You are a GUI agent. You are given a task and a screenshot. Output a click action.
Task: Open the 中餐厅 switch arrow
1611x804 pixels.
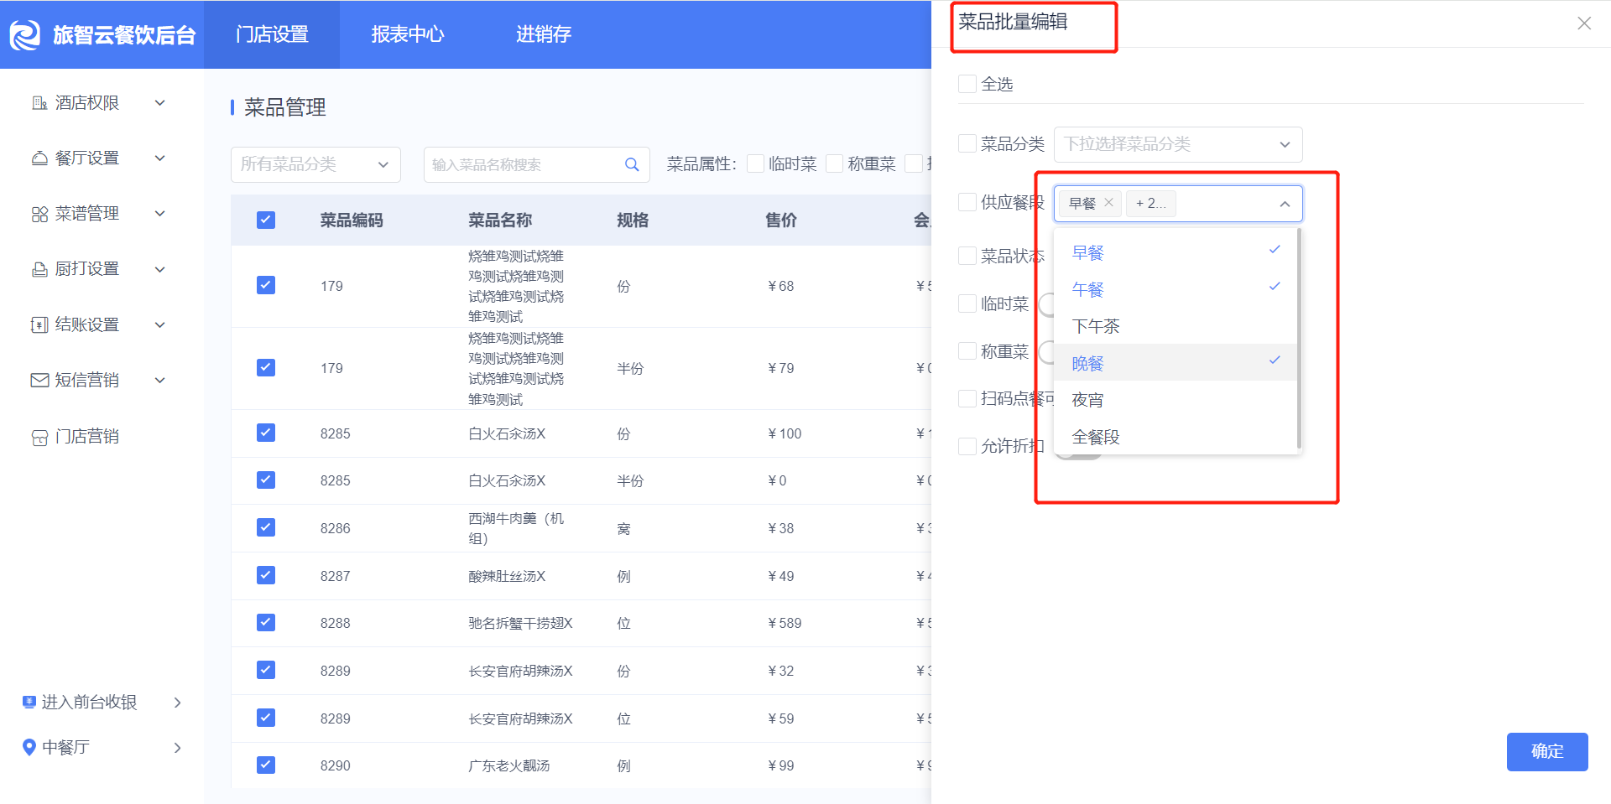tap(177, 747)
